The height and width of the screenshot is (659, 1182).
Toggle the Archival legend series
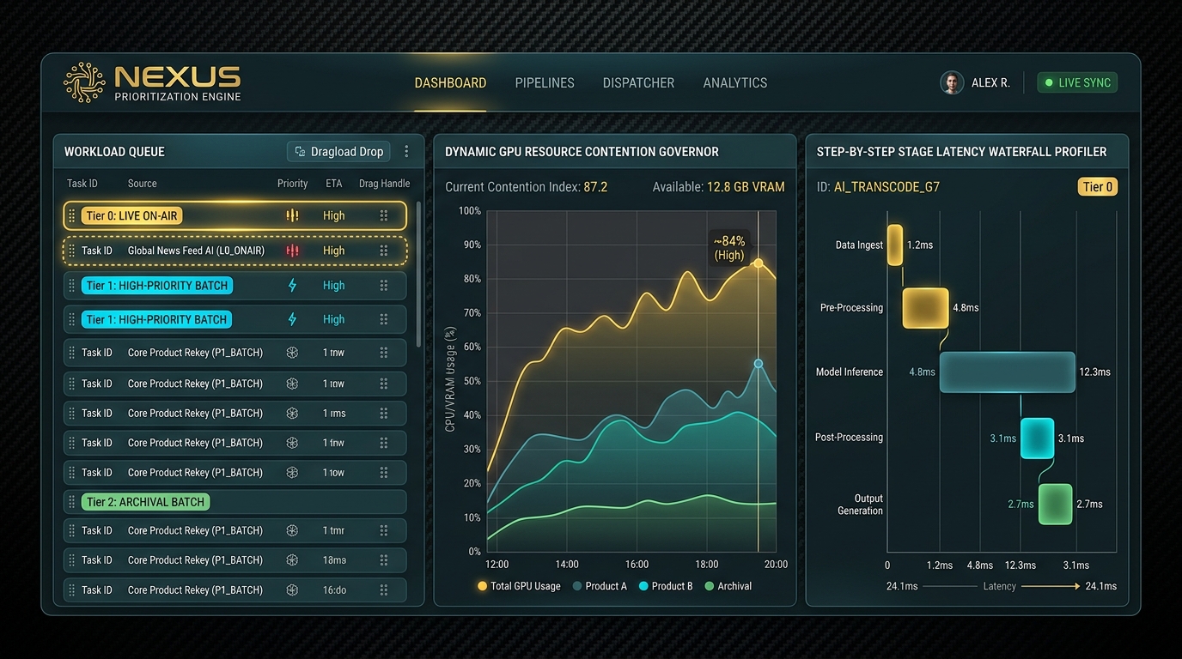[728, 586]
